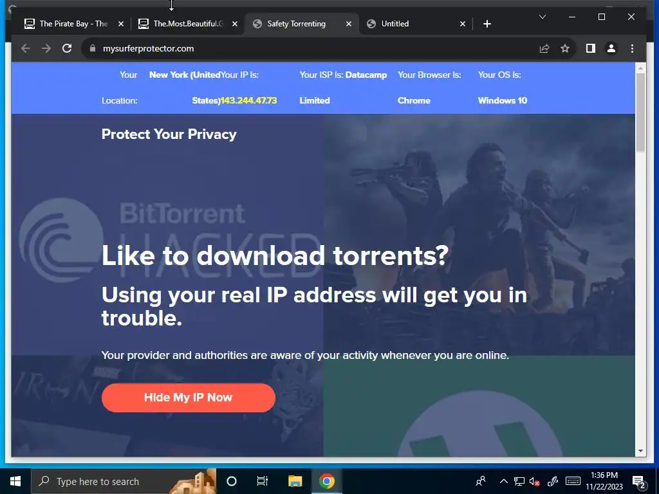659x494 pixels.
Task: Open the touch keyboard icon
Action: coord(573,481)
